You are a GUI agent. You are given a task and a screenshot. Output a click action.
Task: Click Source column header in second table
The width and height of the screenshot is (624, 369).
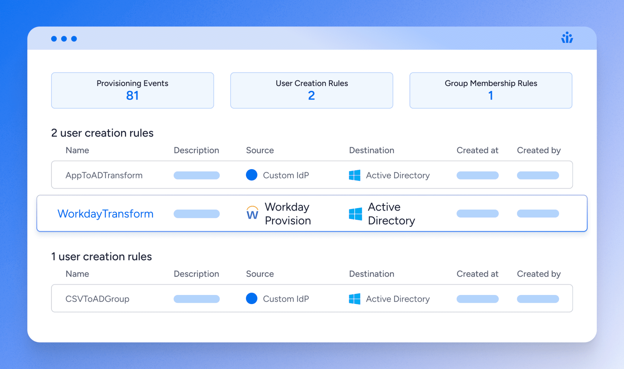tap(260, 274)
